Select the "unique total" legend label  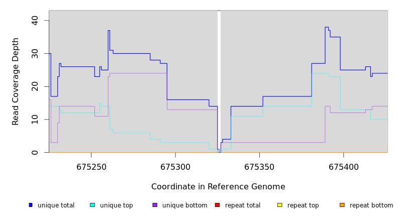56,205
